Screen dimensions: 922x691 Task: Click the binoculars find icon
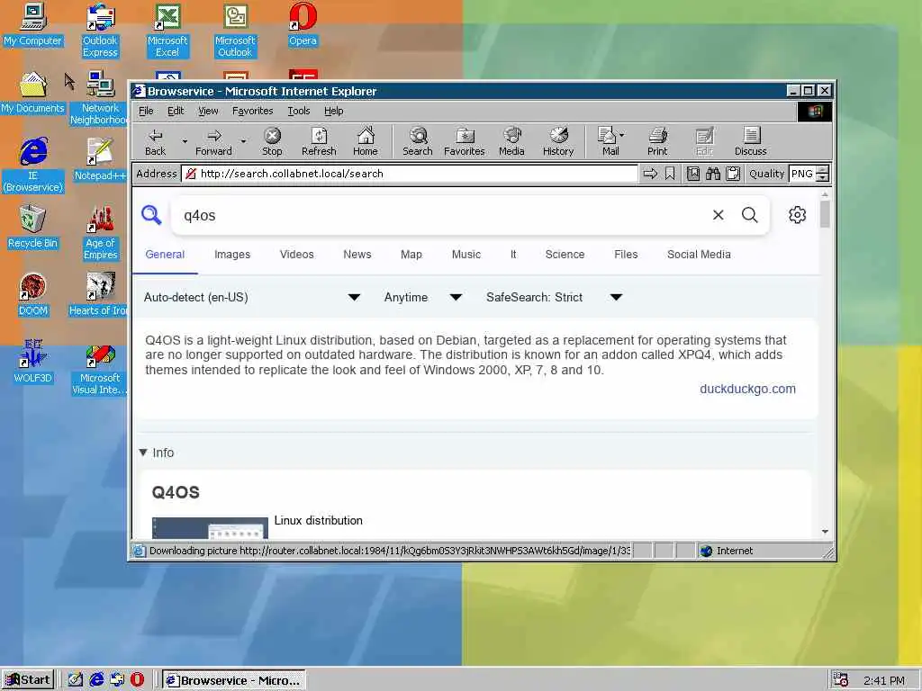point(713,174)
